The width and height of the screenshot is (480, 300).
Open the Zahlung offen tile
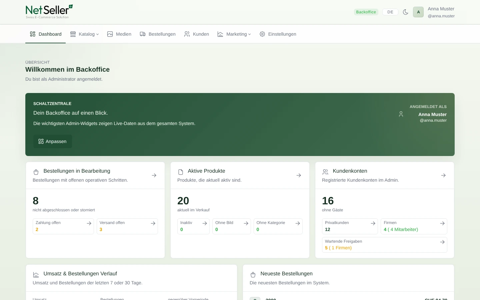(x=63, y=226)
